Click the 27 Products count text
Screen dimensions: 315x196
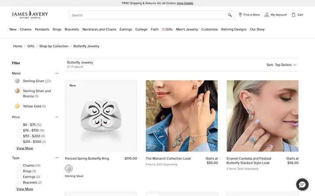[x=75, y=67]
